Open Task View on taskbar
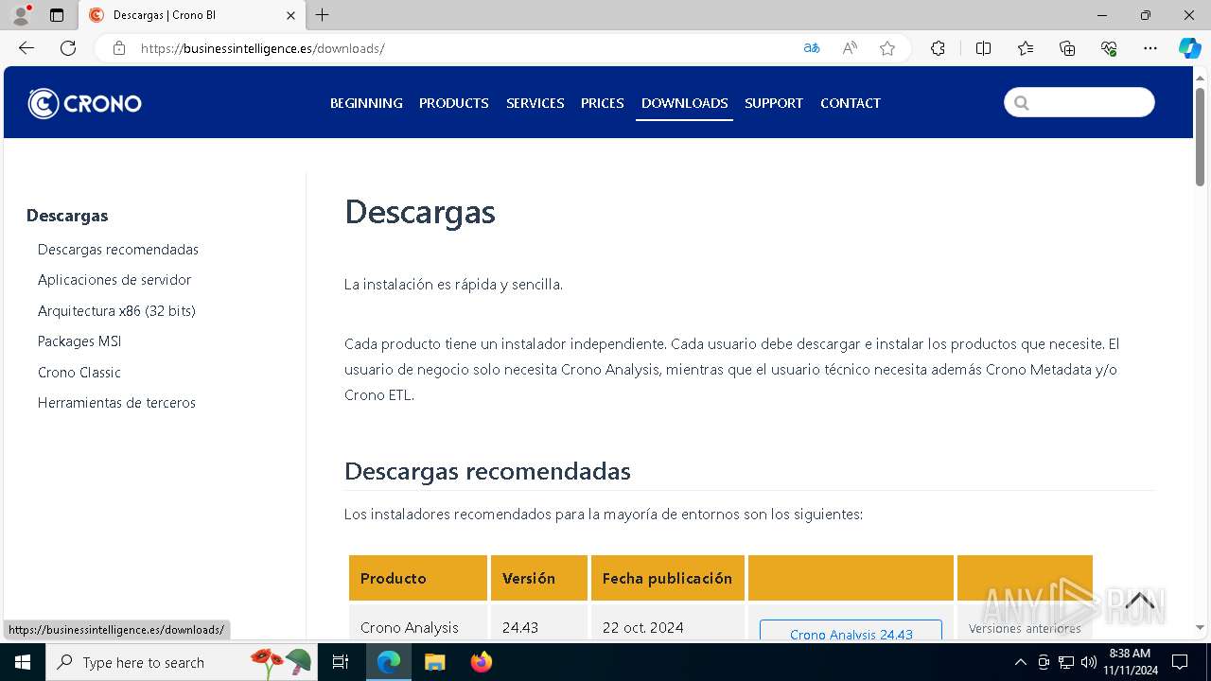The height and width of the screenshot is (681, 1211). (x=341, y=662)
